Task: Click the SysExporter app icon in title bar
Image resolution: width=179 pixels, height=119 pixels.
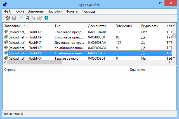Action: (x=5, y=4)
